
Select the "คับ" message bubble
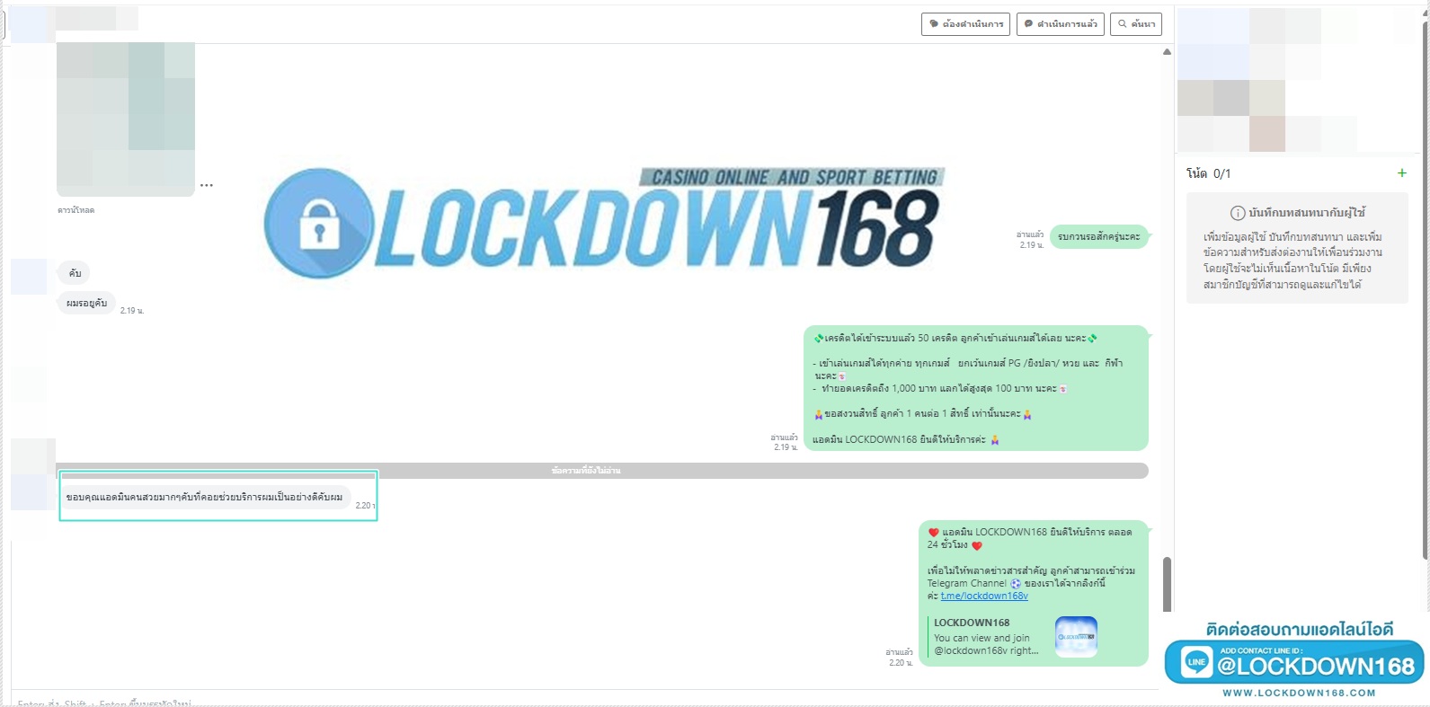click(x=75, y=273)
